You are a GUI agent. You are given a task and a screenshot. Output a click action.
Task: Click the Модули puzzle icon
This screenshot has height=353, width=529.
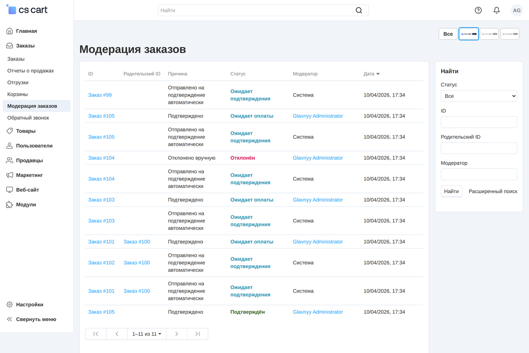coord(10,204)
